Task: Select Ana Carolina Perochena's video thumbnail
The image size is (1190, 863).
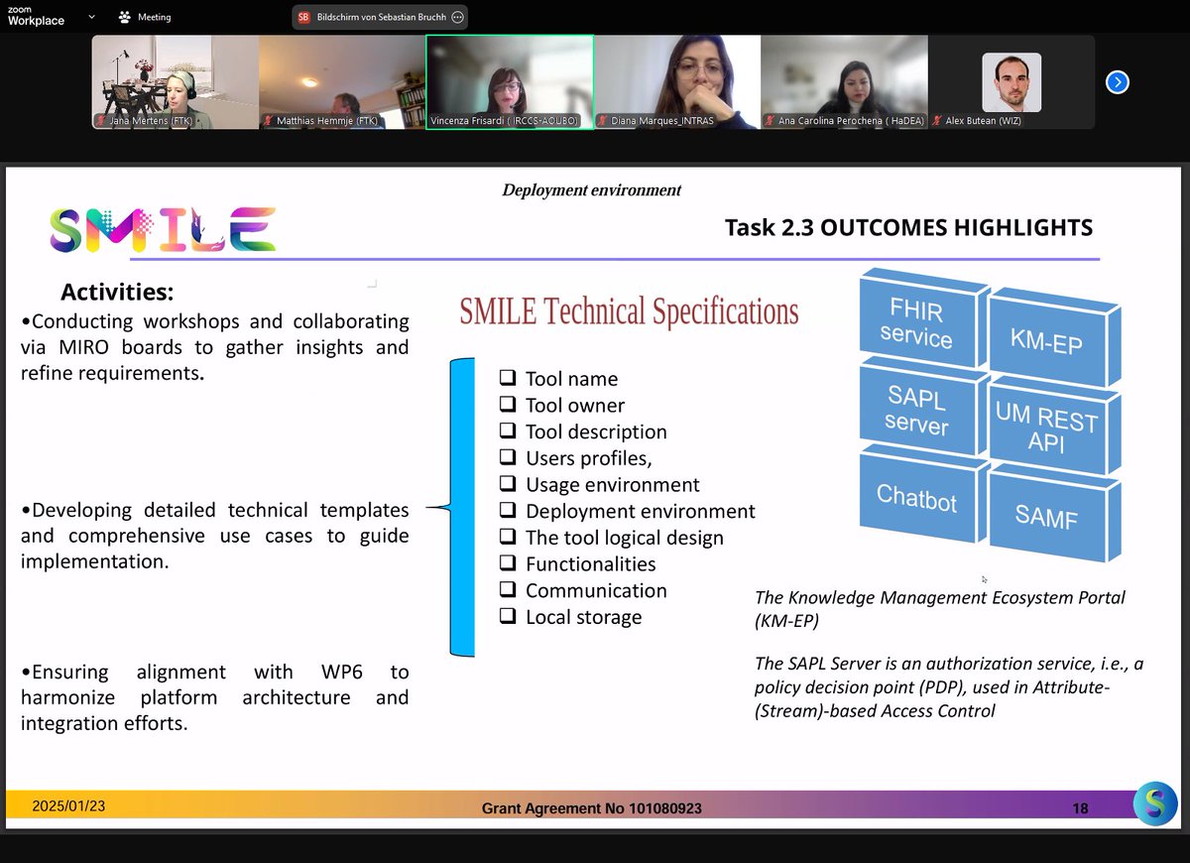Action: 844,82
